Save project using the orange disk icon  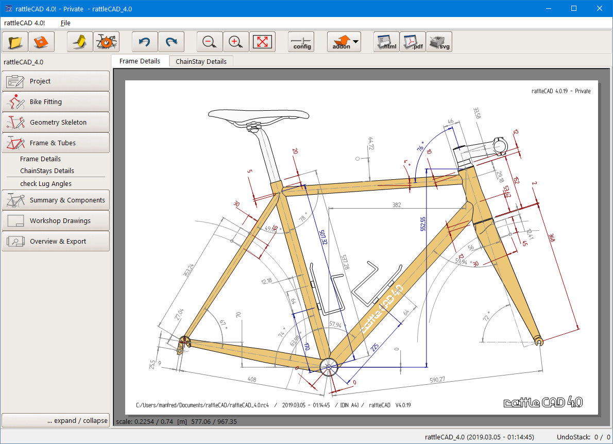[x=41, y=42]
